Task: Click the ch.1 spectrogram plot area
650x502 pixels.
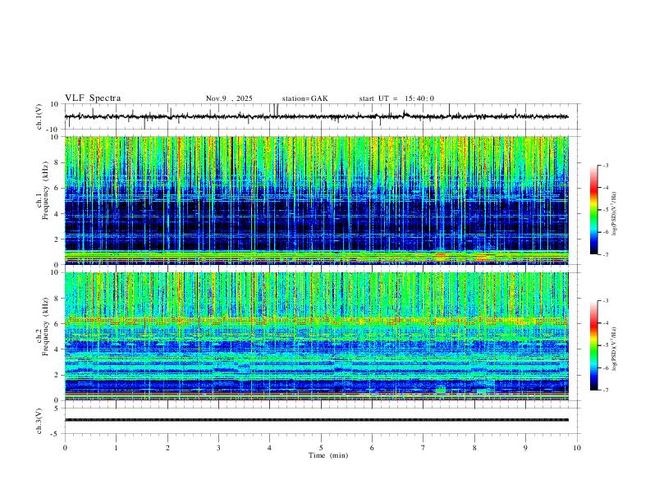Action: click(x=317, y=200)
